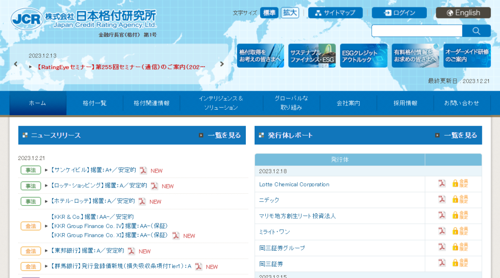The height and width of the screenshot is (278, 500).
Task: Open サステナブルファイナンス・ESG banner
Action: [312, 56]
